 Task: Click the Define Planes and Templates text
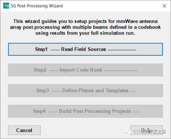tap(95, 91)
